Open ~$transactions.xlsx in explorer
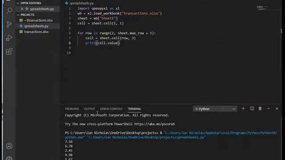Viewport: 285px width, 160px height. pos(38,20)
